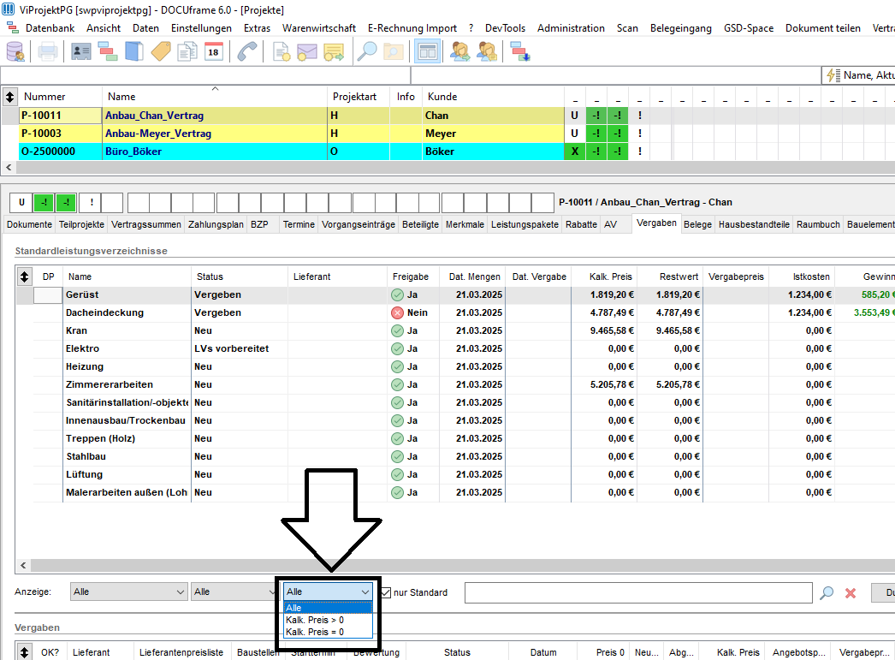Tick the DP checkbox for Gerüst
The image size is (895, 660).
pos(48,294)
